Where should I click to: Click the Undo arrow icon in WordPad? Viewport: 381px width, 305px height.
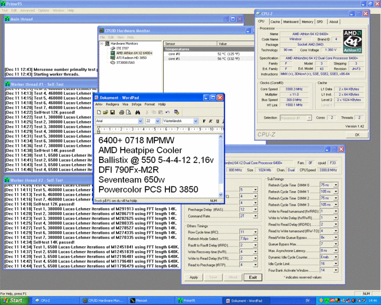point(168,112)
